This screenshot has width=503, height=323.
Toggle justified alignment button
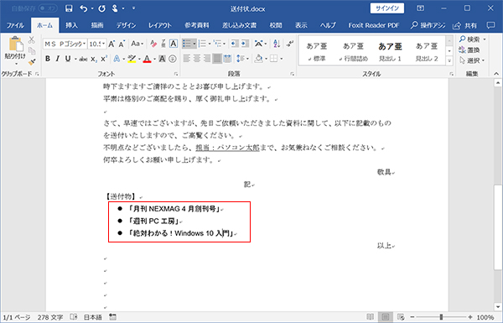[217, 59]
